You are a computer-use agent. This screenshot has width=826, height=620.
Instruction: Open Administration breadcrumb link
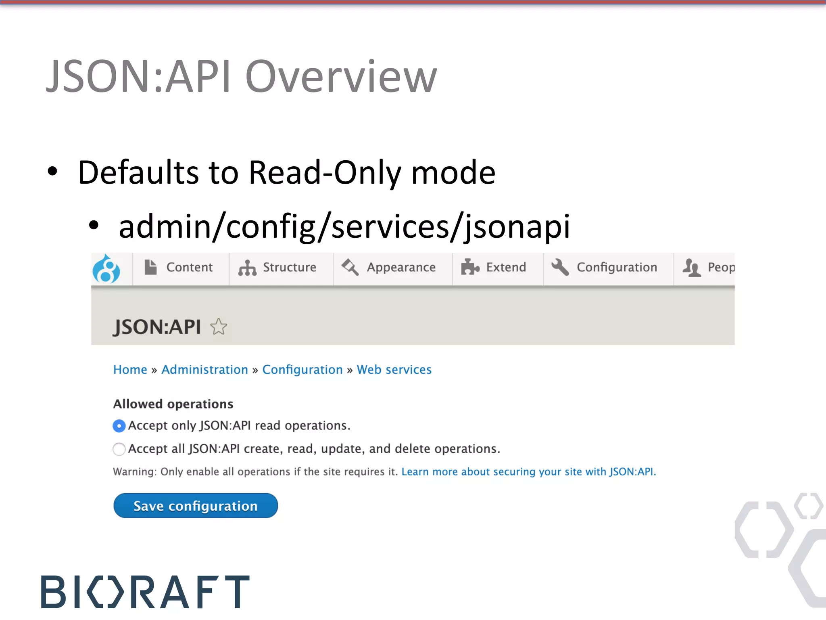pyautogui.click(x=205, y=370)
